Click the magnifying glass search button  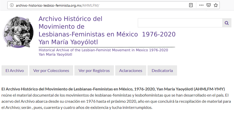[x=227, y=23]
